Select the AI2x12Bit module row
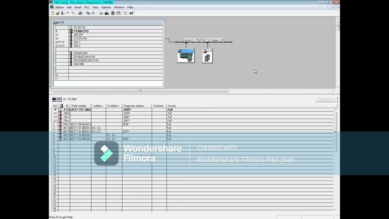Screen dimensions: 389x219 tap(108, 64)
